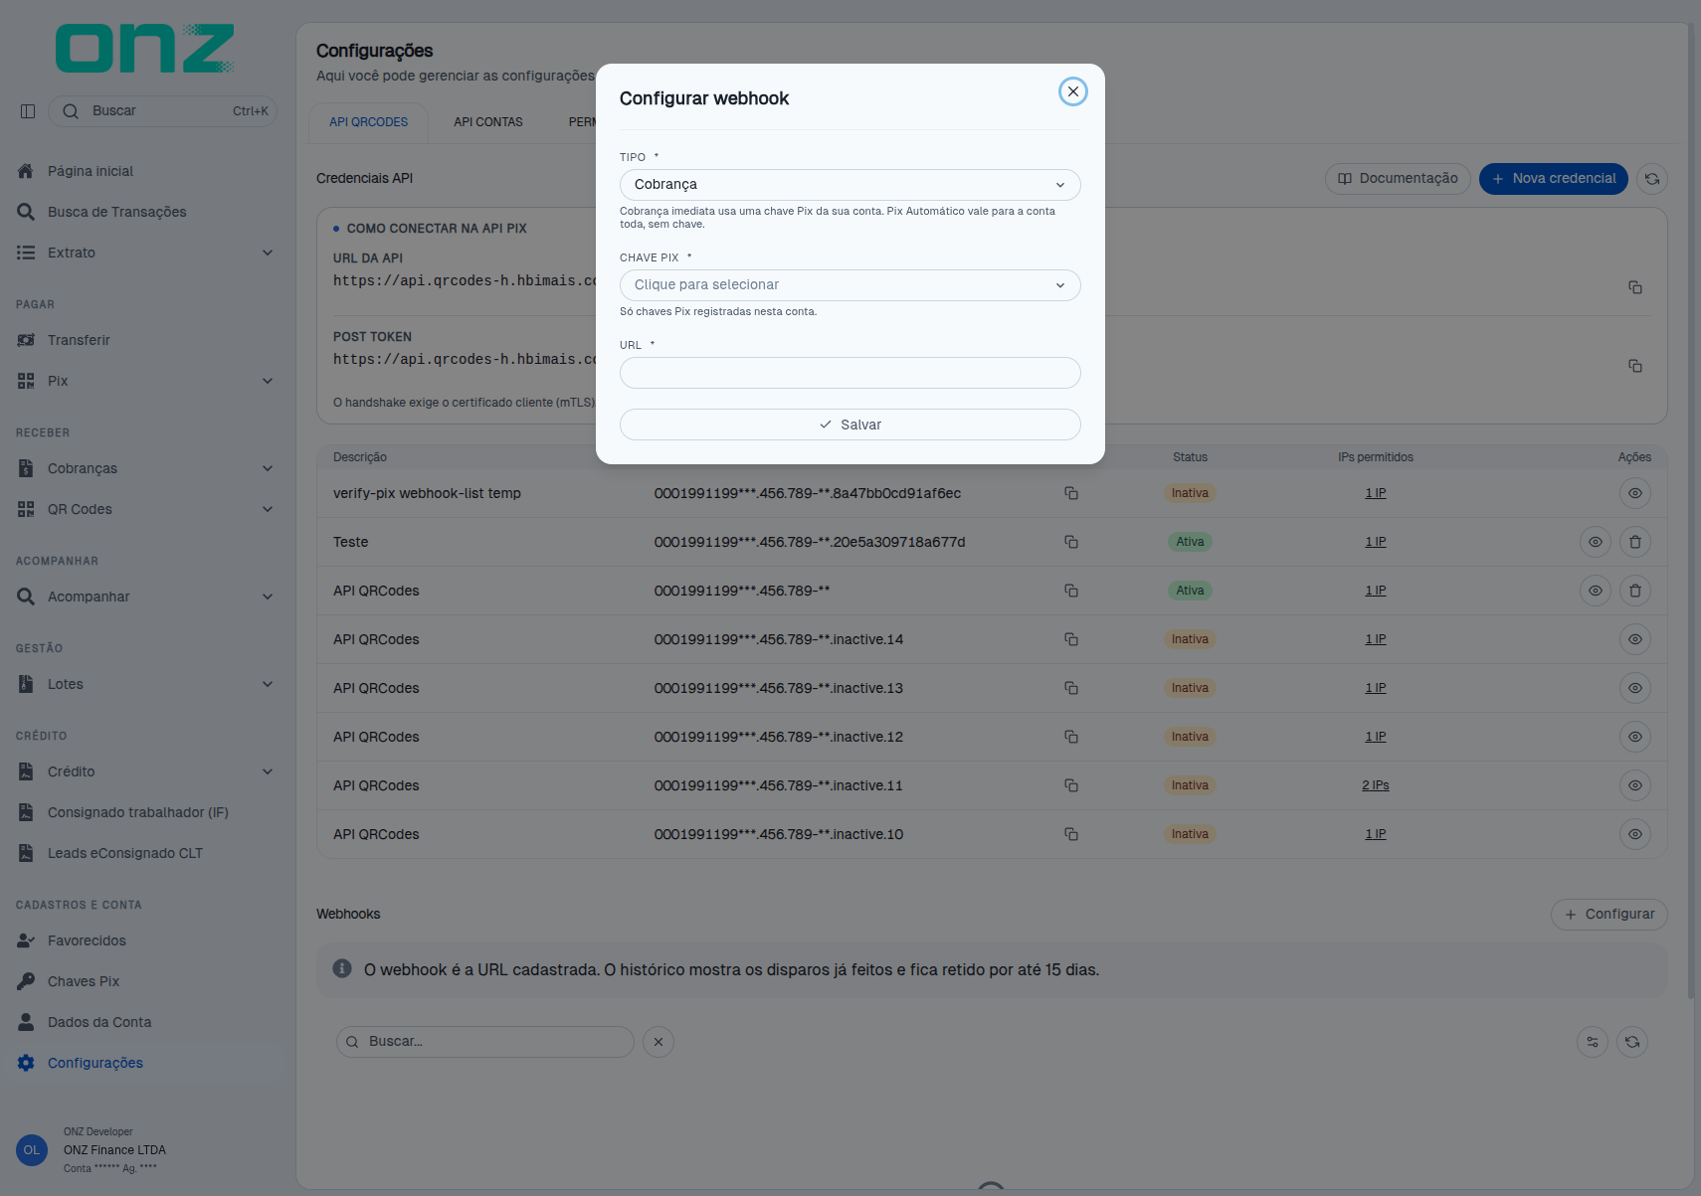
Task: Copy client ID of verify-pix webhook-list temp
Action: click(x=1071, y=493)
